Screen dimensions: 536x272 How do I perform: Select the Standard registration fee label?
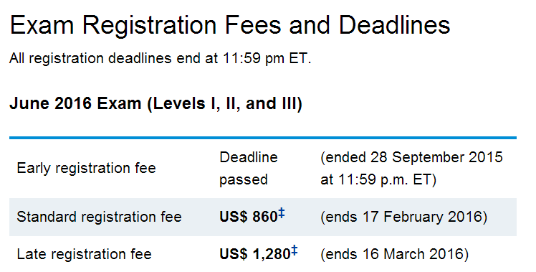pos(99,217)
